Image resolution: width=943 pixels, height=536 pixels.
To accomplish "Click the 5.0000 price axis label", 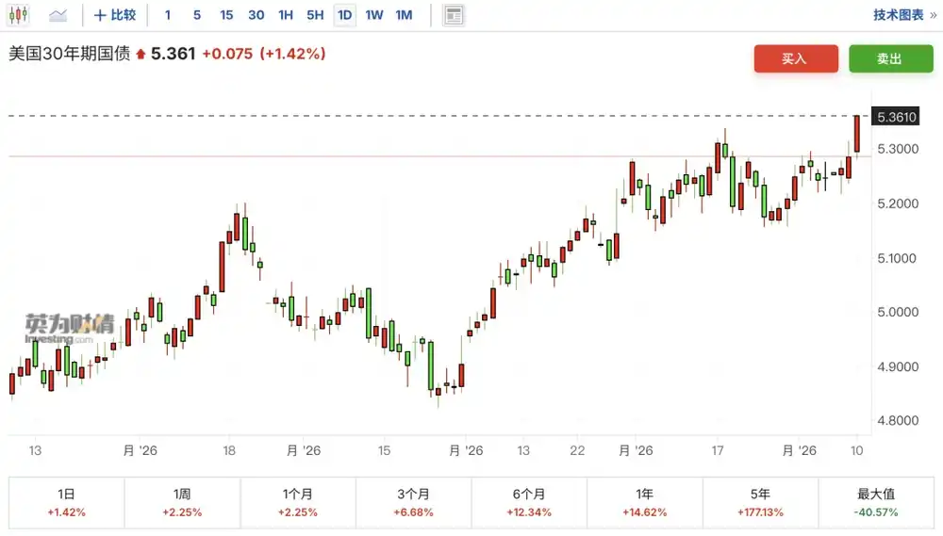I will click(x=898, y=312).
